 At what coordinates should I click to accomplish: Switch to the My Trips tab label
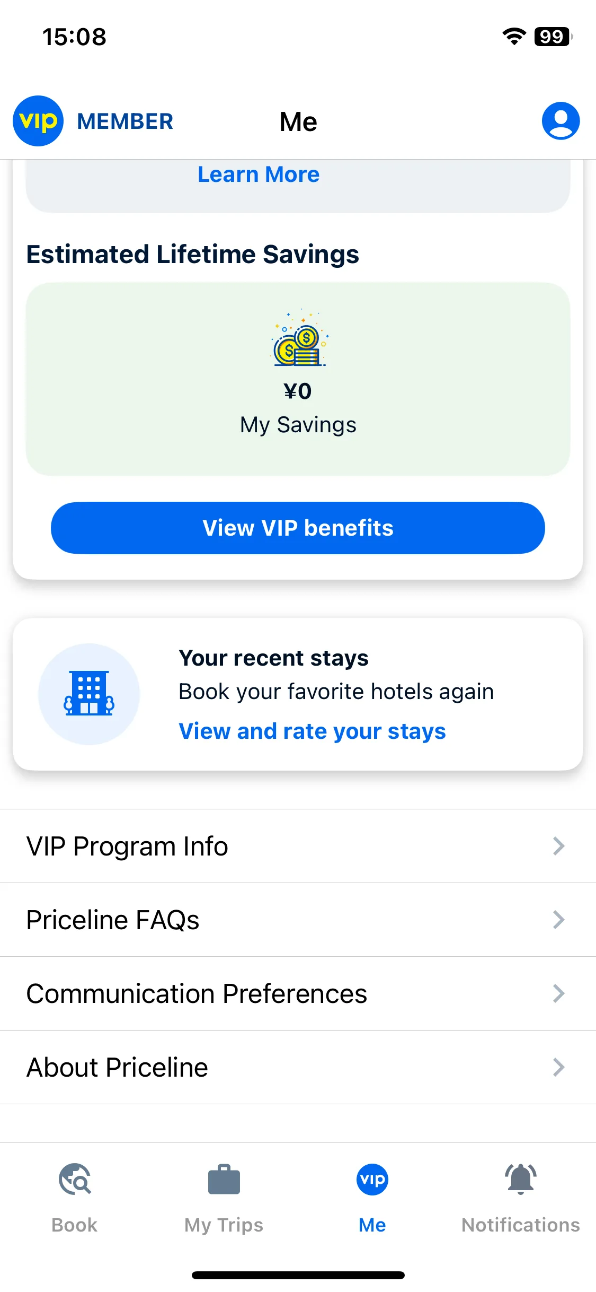click(224, 1225)
